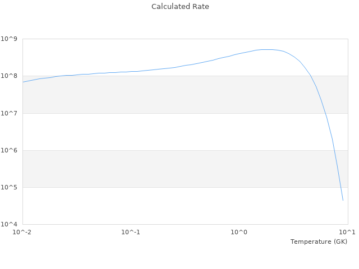Click the 10^4 y-axis label
This screenshot has width=359, height=269.
coord(10,224)
